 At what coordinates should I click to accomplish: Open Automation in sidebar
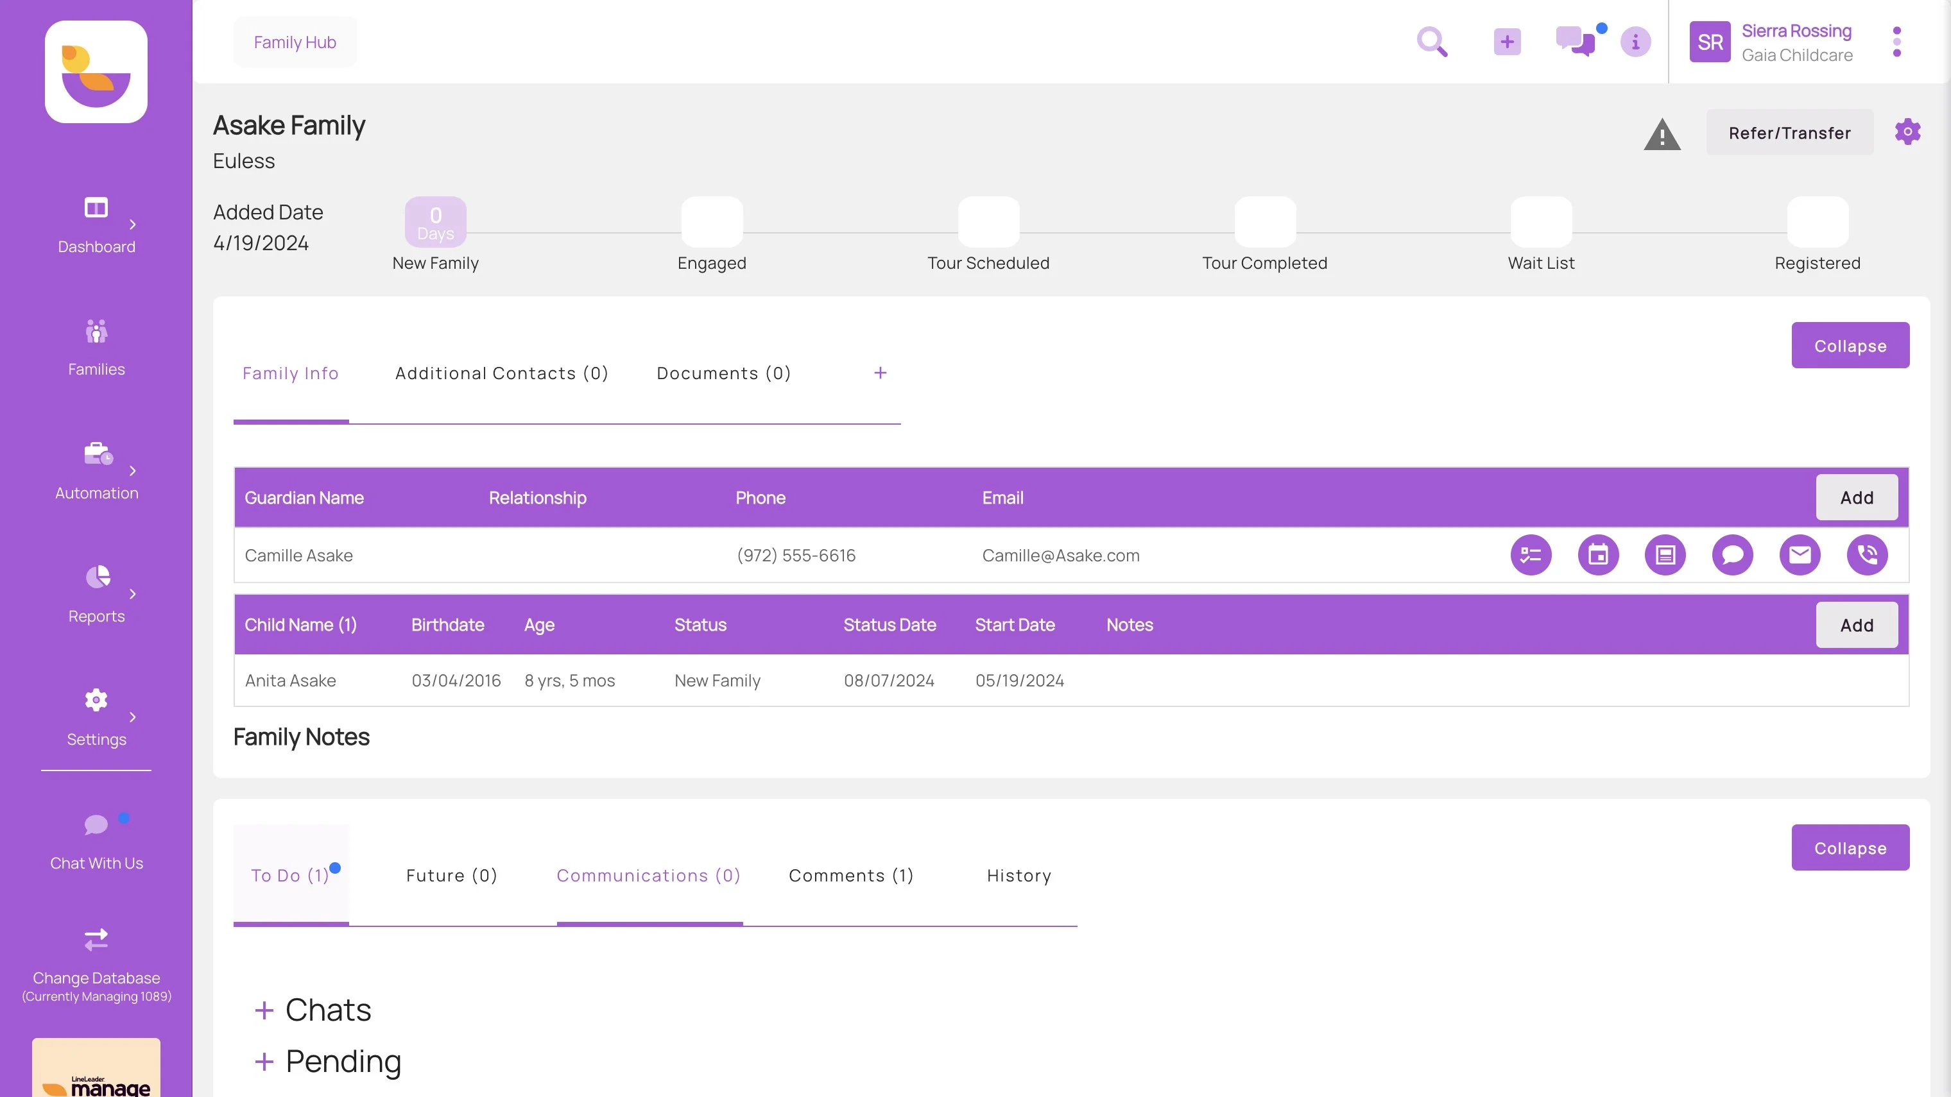[96, 471]
